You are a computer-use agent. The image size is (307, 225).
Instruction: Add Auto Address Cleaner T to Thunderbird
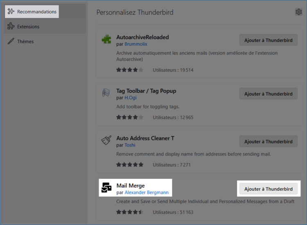[x=268, y=142]
